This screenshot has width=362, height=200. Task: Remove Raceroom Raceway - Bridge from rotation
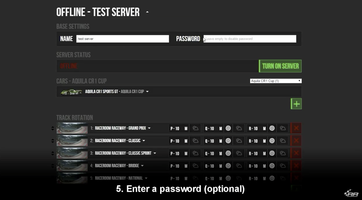296,166
